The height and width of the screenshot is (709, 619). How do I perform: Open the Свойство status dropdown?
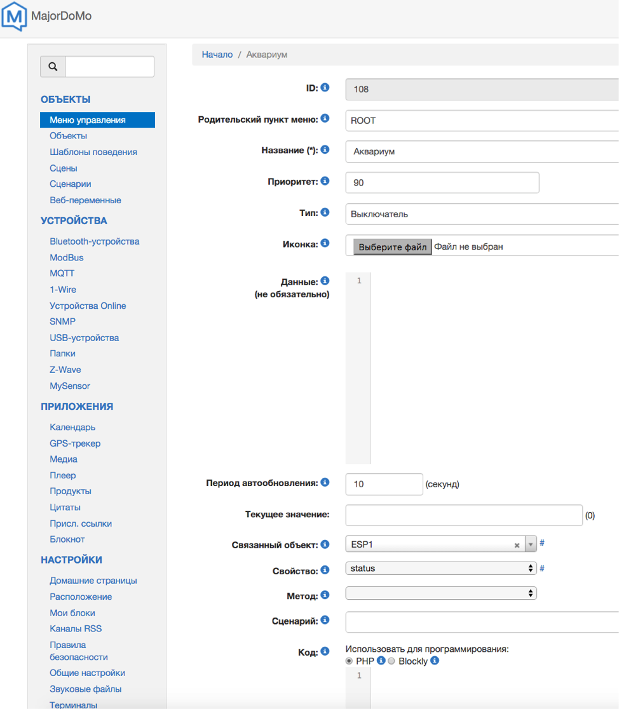tap(441, 569)
